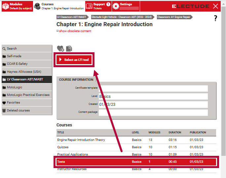Open Favorites in the sidebar
The width and height of the screenshot is (226, 178).
tap(27, 103)
